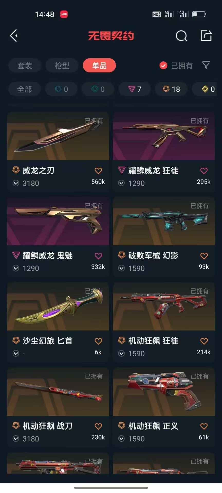Toggle the 已拥有 owned checkbox
Viewport: 222px width, 493px height.
(x=163, y=65)
